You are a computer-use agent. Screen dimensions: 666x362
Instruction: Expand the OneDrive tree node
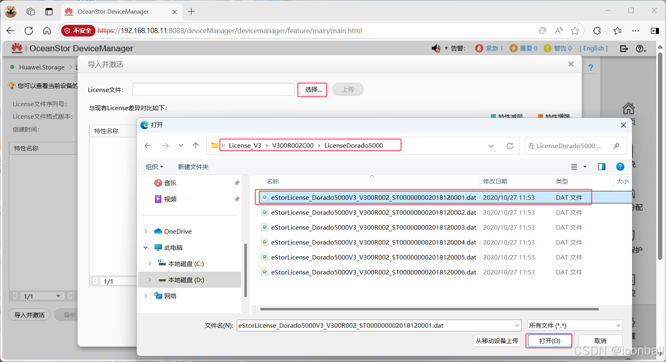pyautogui.click(x=146, y=231)
